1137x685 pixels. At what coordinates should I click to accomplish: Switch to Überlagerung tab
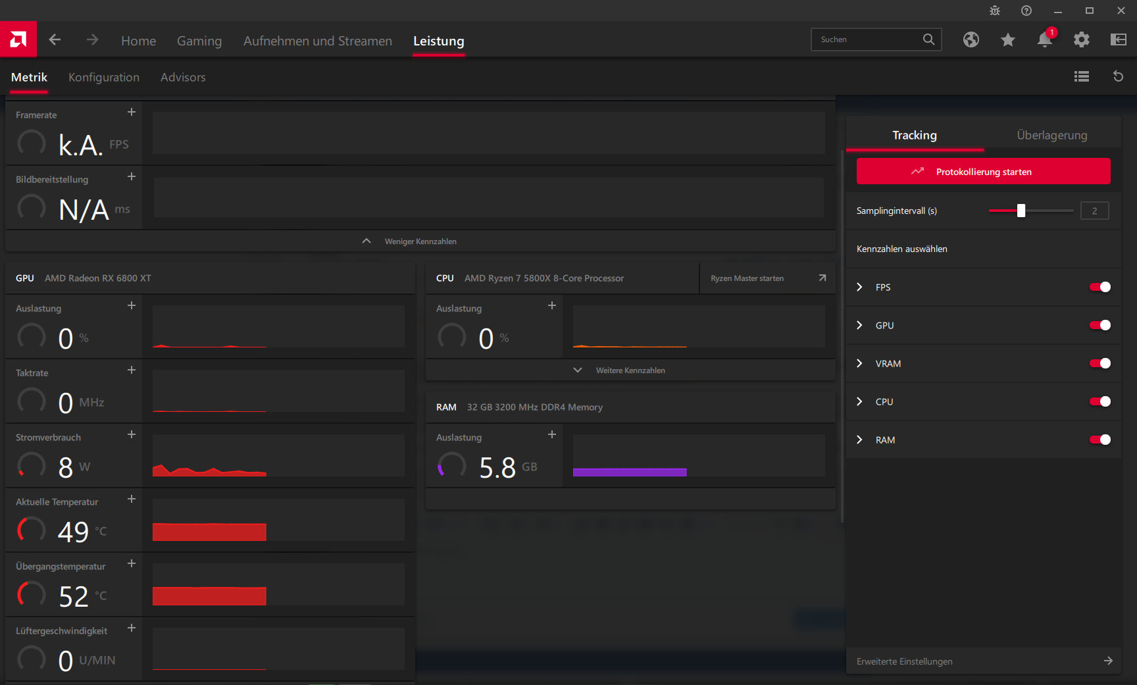[1052, 135]
